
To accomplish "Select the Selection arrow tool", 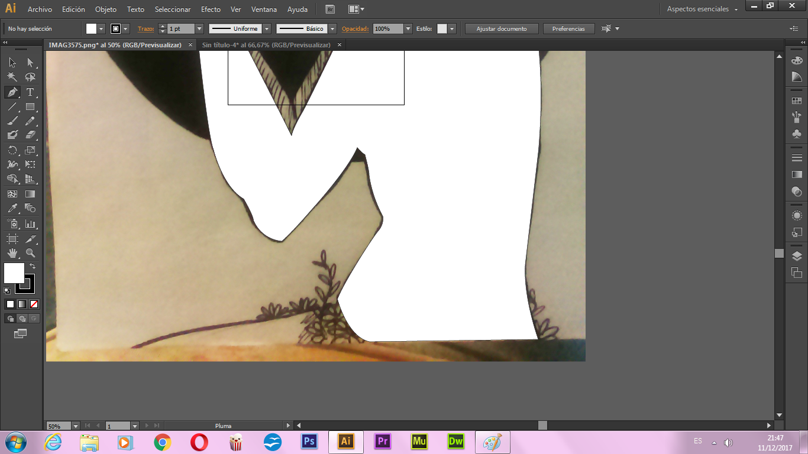I will point(12,63).
